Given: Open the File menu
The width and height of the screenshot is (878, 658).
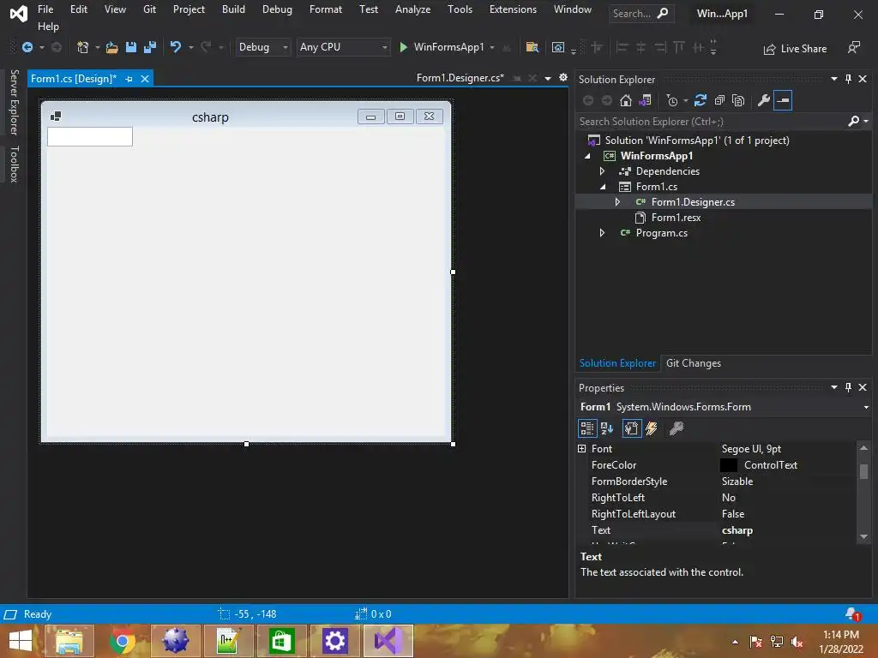Looking at the screenshot, I should tap(45, 9).
